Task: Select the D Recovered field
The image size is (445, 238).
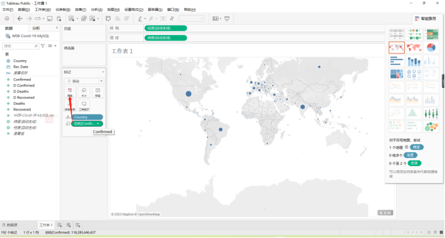Action: pyautogui.click(x=24, y=98)
